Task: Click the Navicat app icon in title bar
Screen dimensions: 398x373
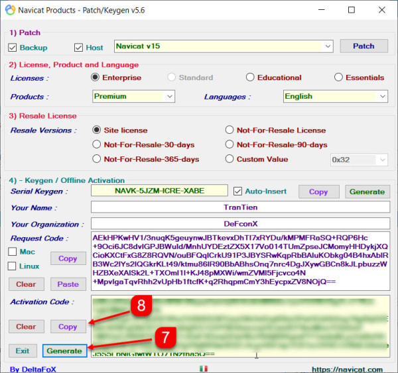Action: 11,10
